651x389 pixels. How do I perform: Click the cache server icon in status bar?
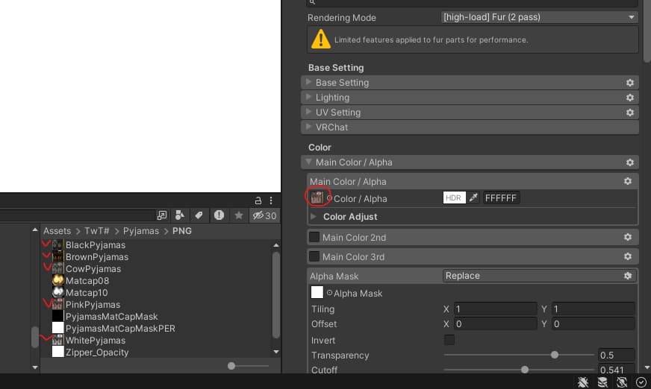tap(602, 382)
